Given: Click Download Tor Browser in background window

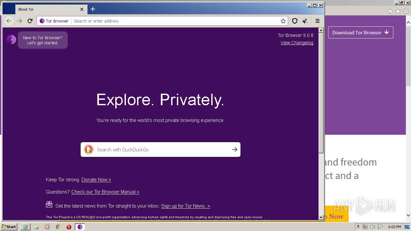Looking at the screenshot, I should [361, 32].
